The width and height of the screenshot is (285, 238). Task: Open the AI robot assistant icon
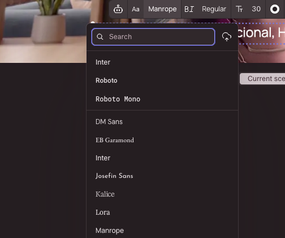tap(118, 9)
